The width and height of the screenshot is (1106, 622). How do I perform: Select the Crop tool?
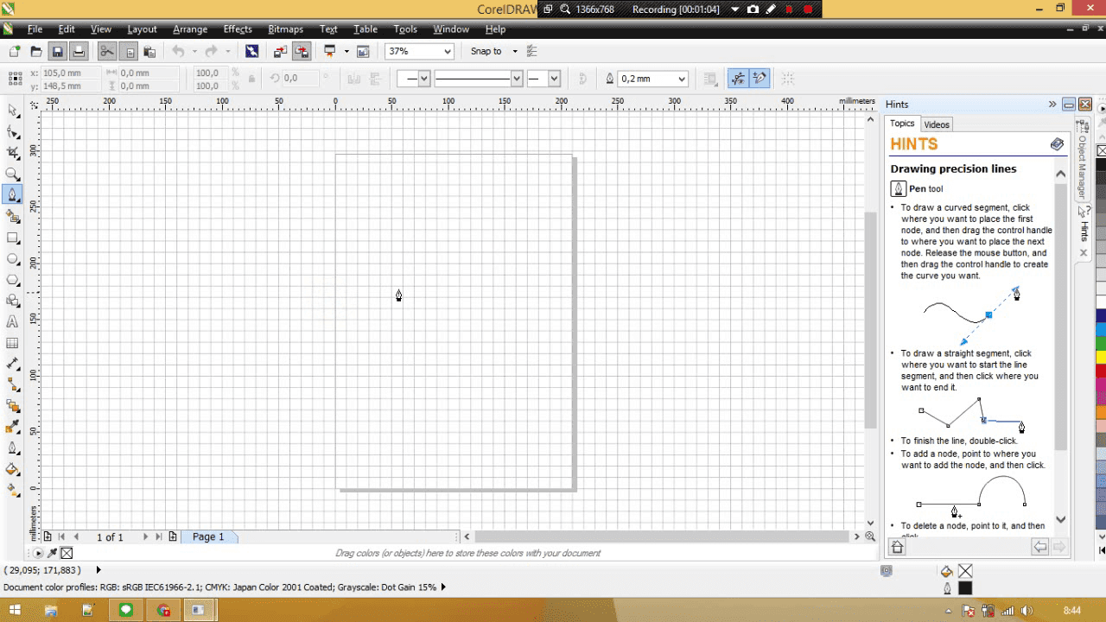13,153
